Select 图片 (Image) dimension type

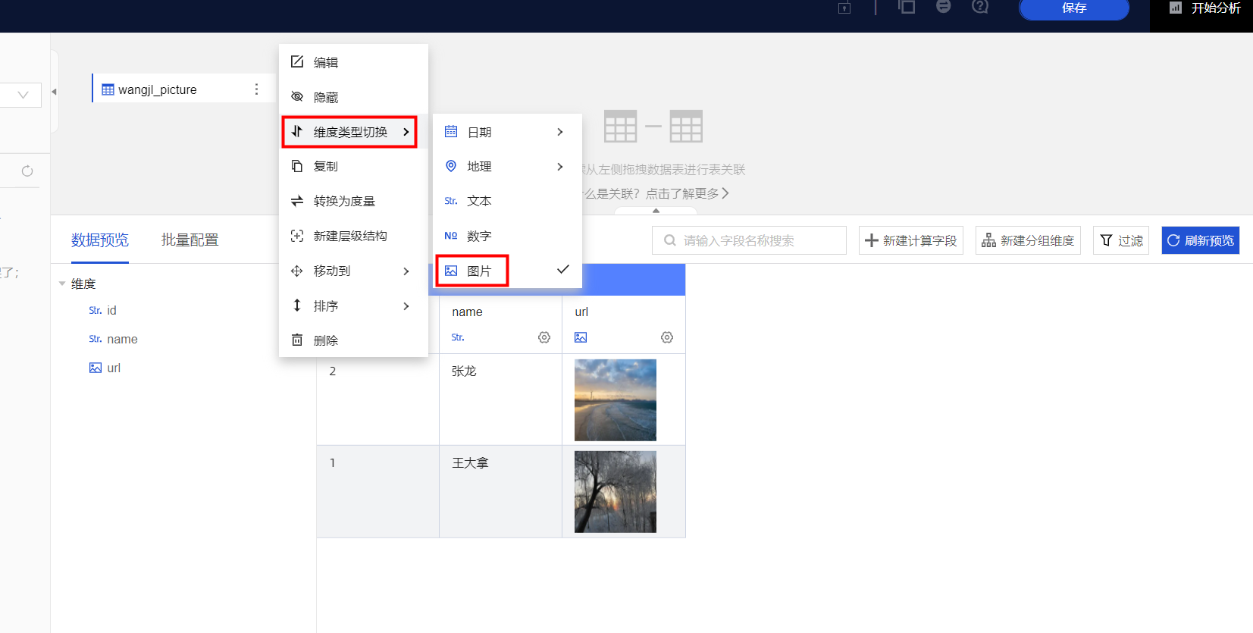pyautogui.click(x=479, y=271)
